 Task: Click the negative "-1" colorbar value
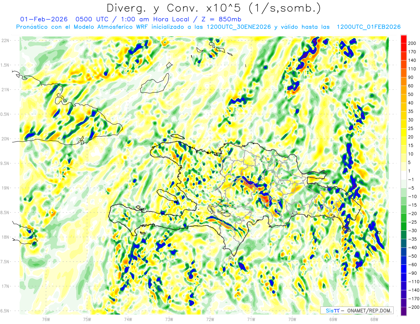point(411,180)
